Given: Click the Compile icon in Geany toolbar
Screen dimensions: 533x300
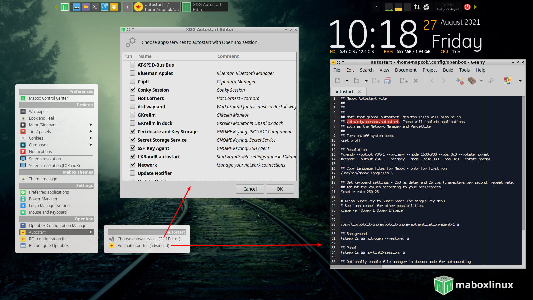Looking at the screenshot, I should pyautogui.click(x=460, y=81).
